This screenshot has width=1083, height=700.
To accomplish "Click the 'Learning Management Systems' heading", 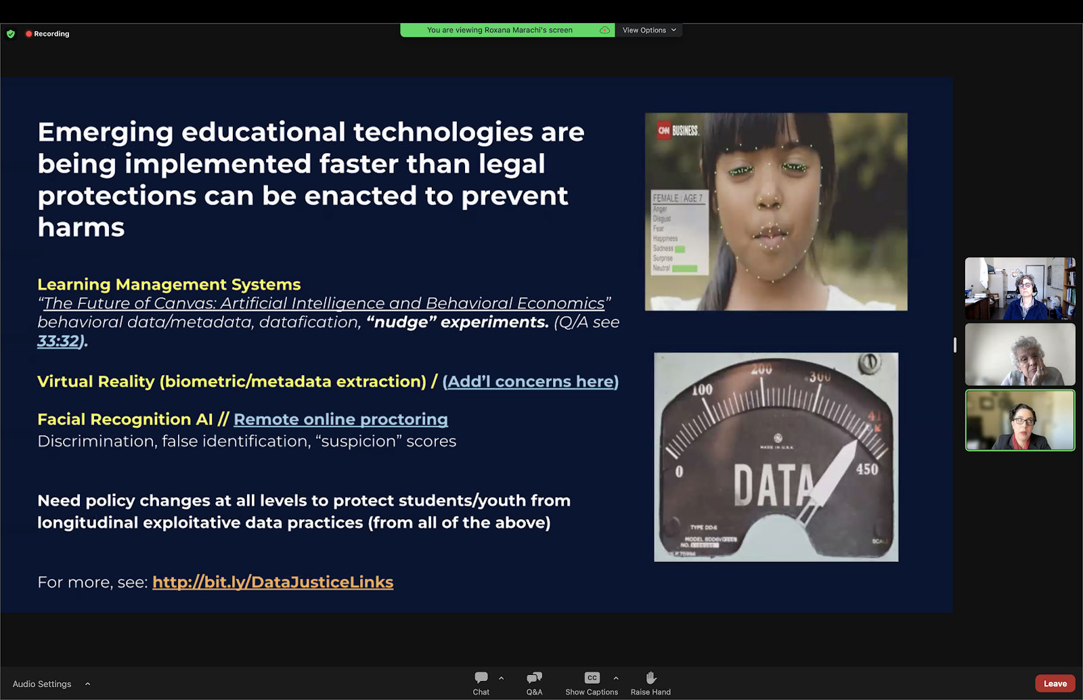I will click(169, 284).
